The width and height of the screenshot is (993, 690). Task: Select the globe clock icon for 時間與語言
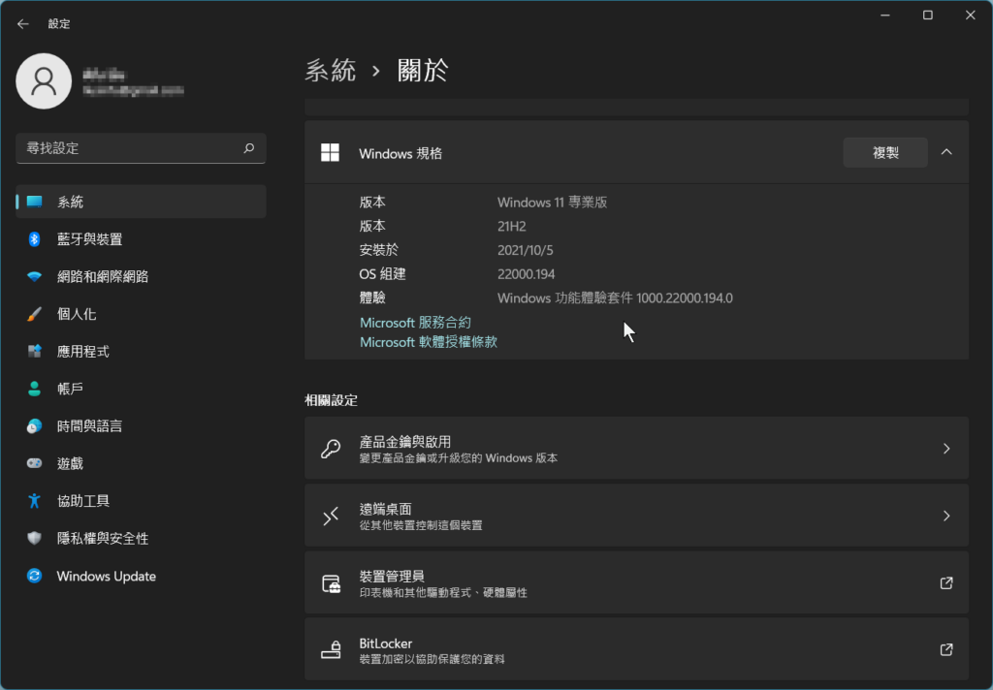pos(34,425)
